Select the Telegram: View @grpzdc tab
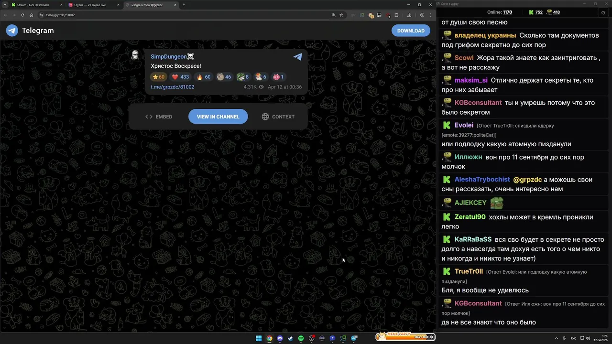 click(151, 5)
